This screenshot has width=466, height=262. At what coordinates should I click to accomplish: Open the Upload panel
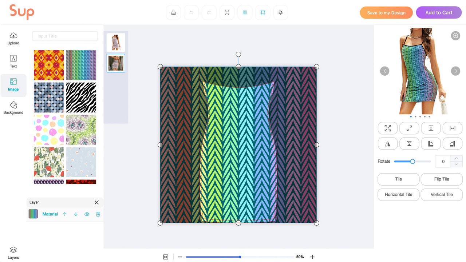coord(13,38)
